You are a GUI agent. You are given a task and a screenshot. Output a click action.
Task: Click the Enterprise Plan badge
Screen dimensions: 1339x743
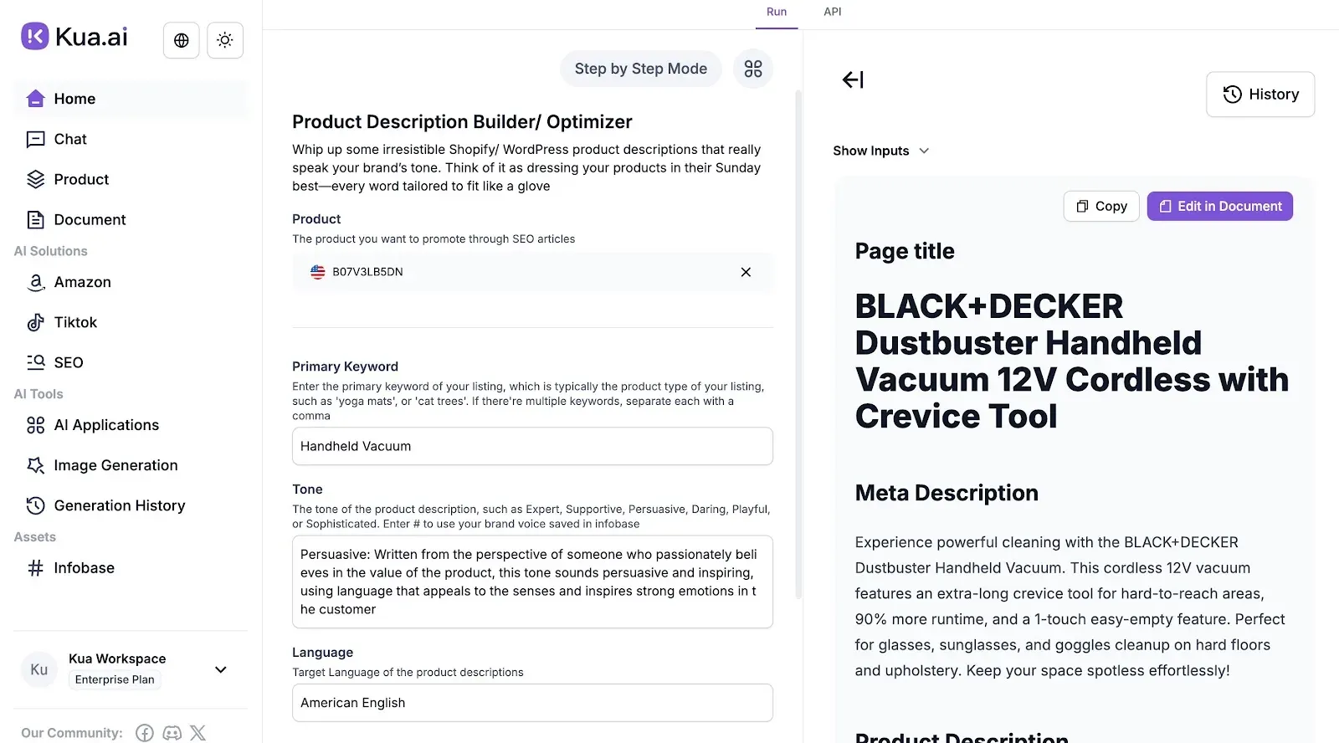coord(115,679)
